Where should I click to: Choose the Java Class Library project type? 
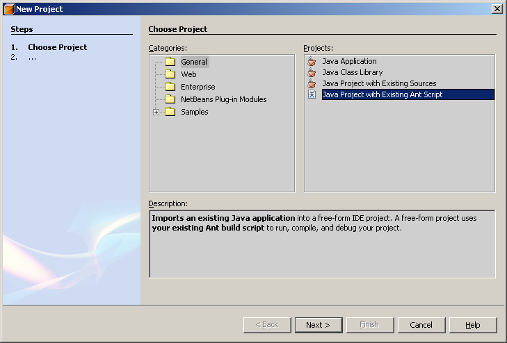(353, 72)
